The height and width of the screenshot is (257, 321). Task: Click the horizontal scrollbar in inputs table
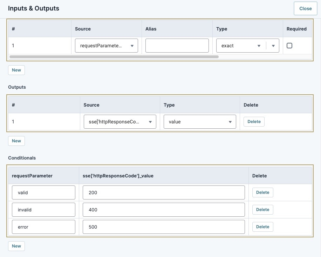click(114, 57)
